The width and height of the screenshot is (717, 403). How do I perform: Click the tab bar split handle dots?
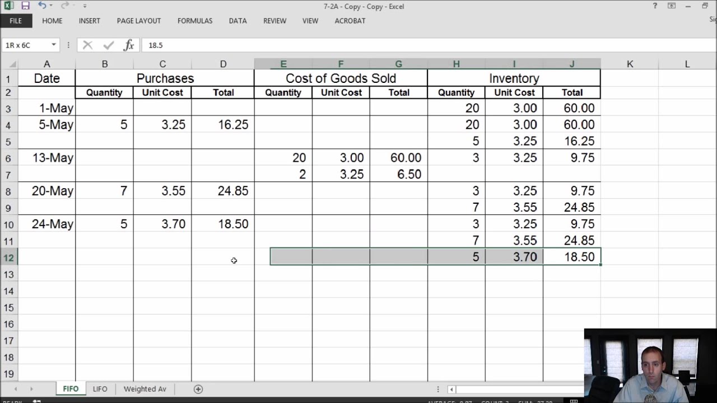[x=438, y=389]
